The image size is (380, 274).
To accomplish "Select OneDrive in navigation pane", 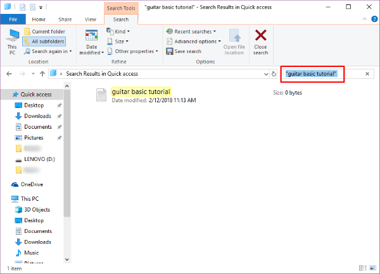I will coord(32,184).
